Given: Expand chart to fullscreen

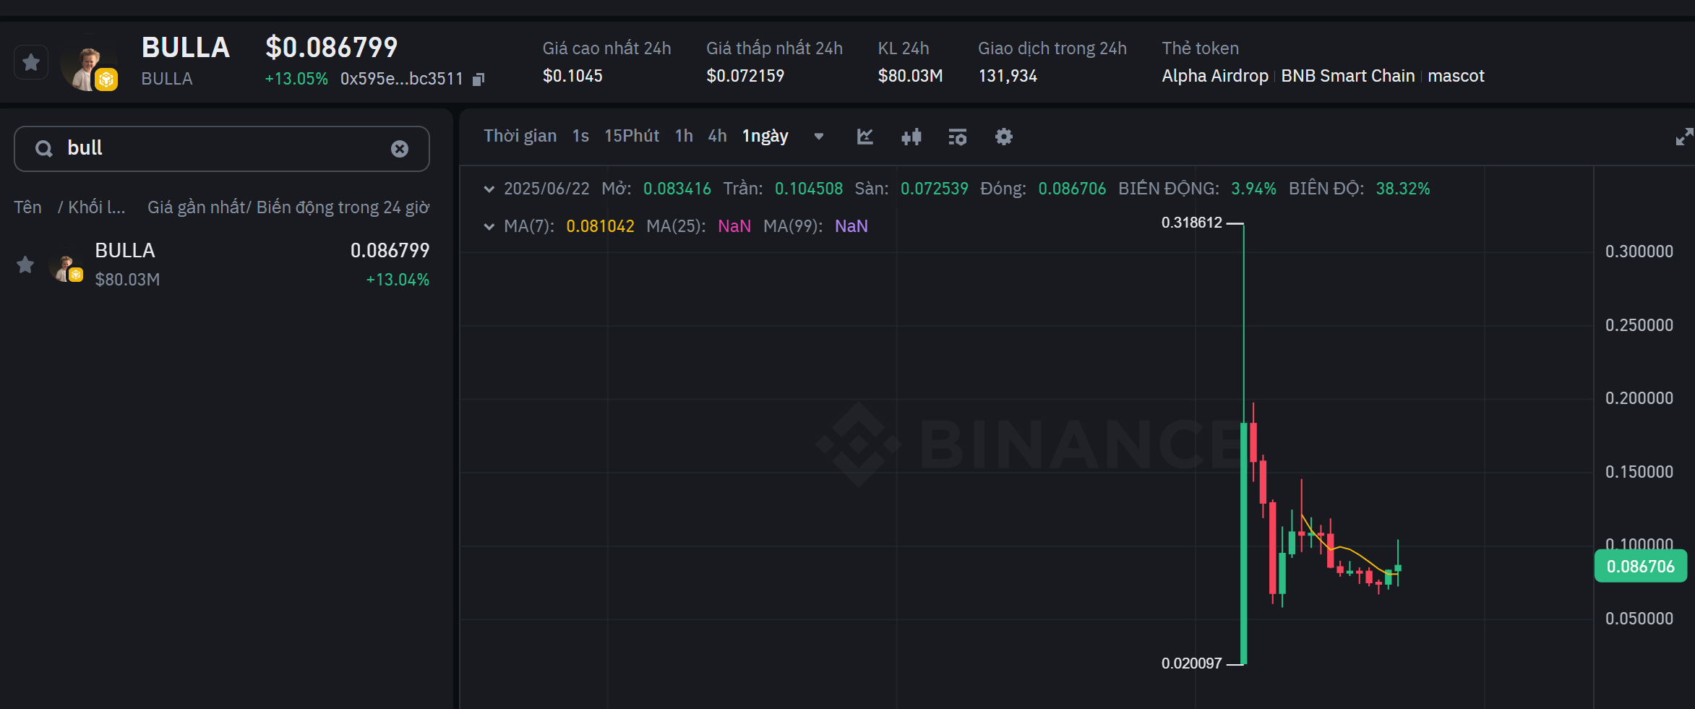Looking at the screenshot, I should 1684,137.
